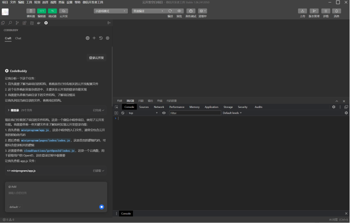Image resolution: width=350 pixels, height=223 pixels.
Task: Switch to the 终端 terminal tab
Action: coord(160,101)
